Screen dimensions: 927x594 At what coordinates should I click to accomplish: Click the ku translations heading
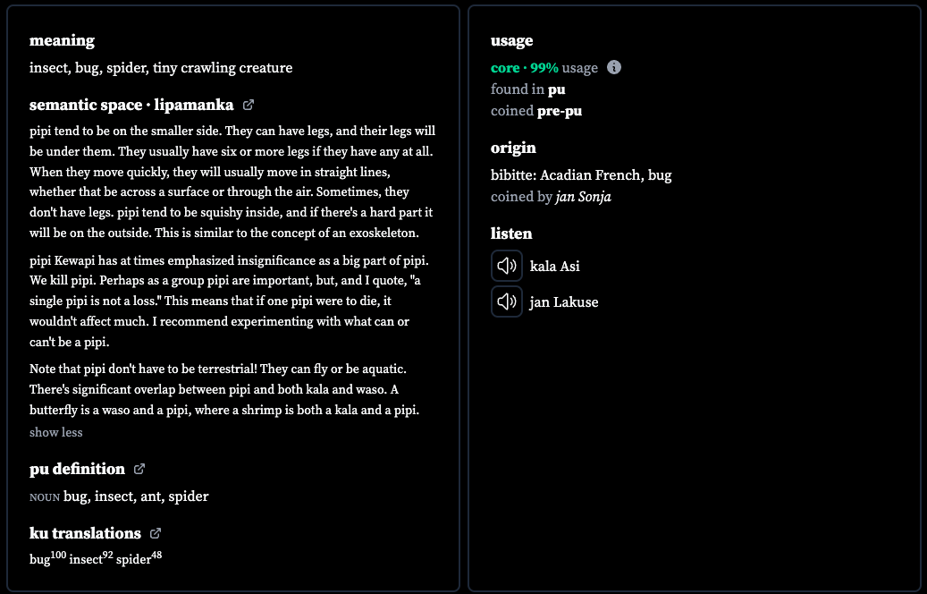pos(85,534)
